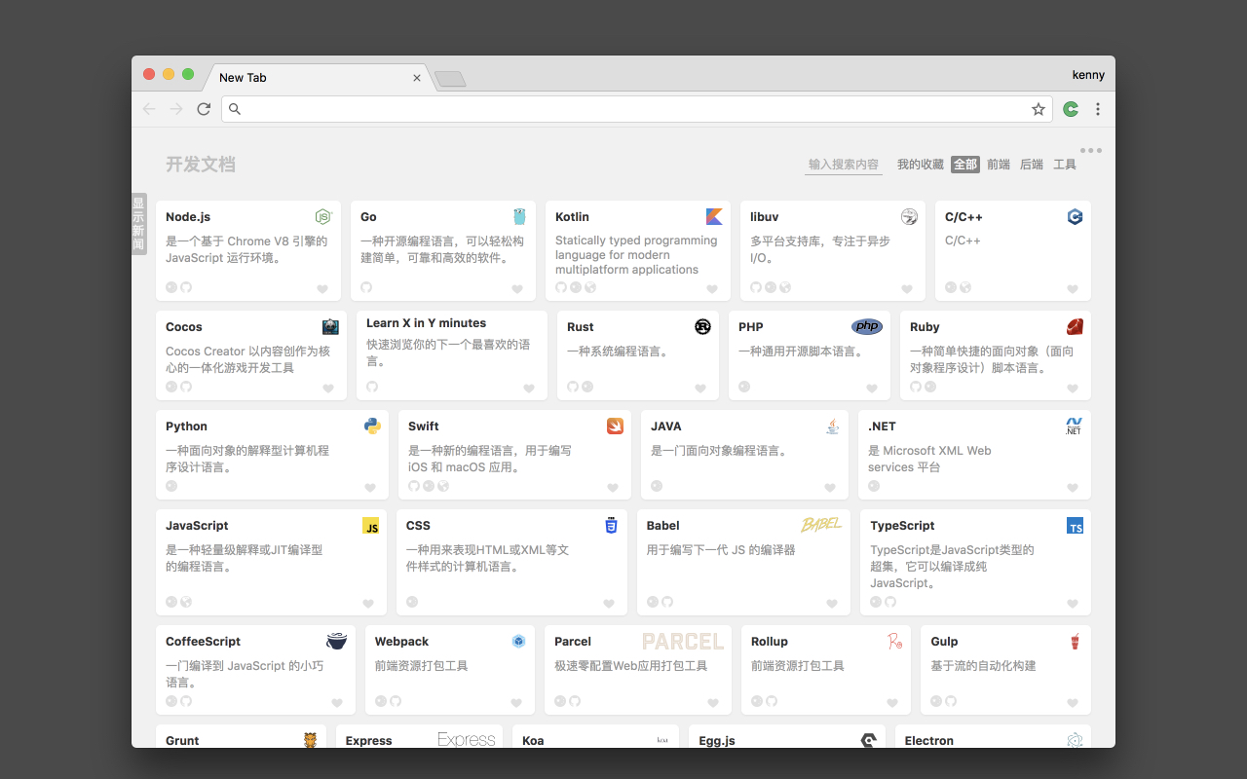The width and height of the screenshot is (1247, 779).
Task: Click the PHP logo icon
Action: tap(866, 327)
